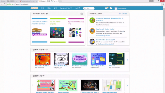Open the ヘルプ menu item
The width and height of the screenshot is (165, 93).
click(77, 8)
